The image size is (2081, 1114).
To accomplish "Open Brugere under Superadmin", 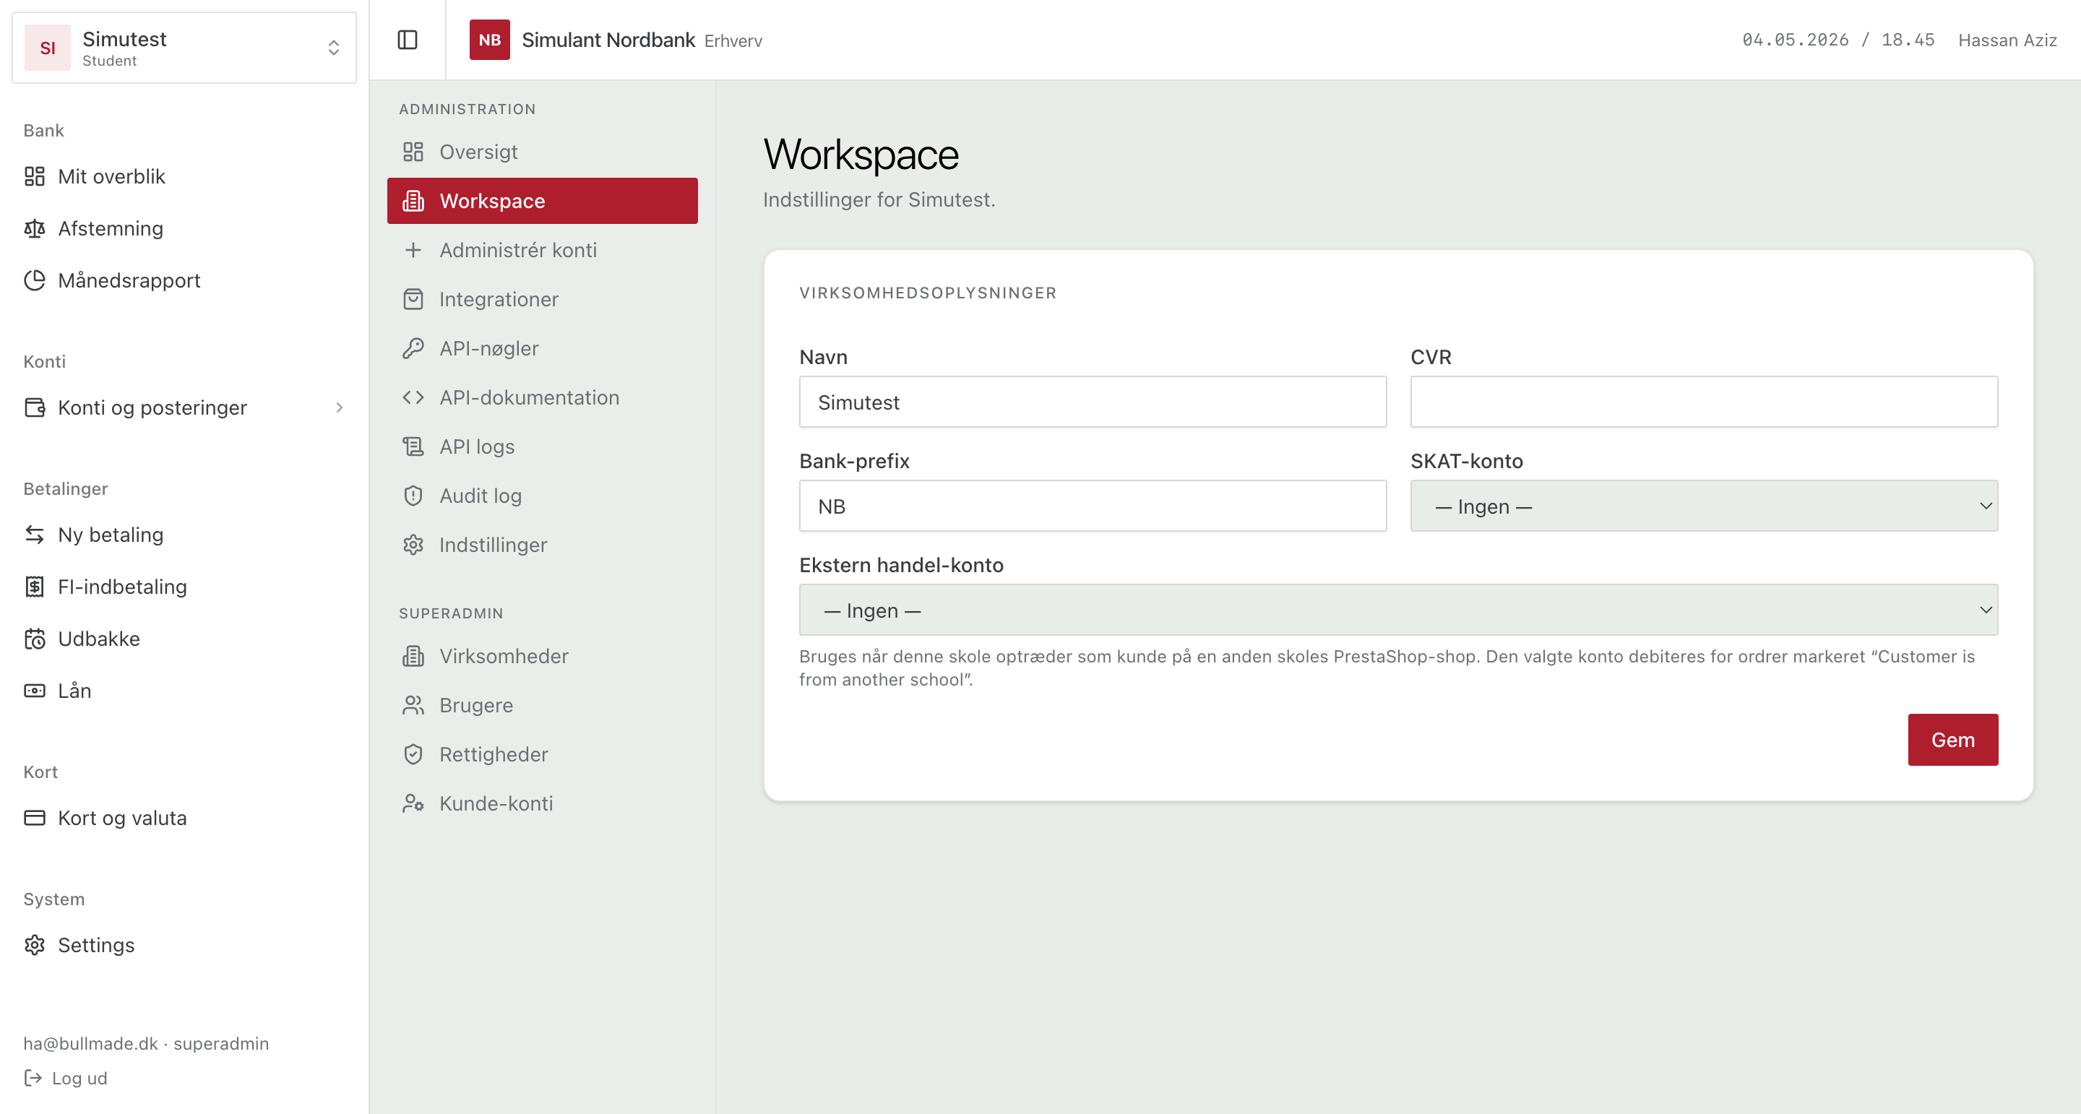I will pos(542,705).
